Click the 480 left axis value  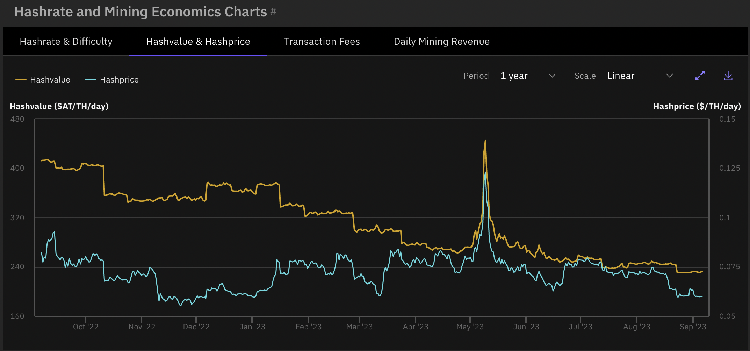tap(17, 119)
